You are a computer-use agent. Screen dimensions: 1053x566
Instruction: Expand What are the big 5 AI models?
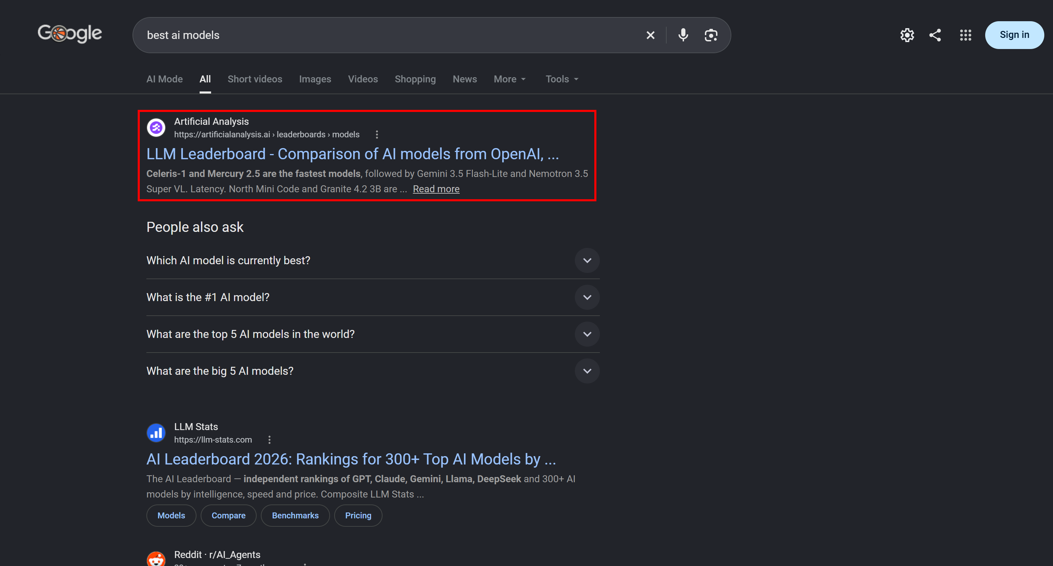(373, 371)
